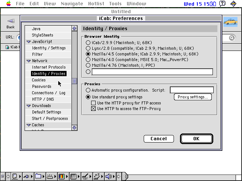The image size is (242, 181).
Task: Click the preferences list scrollbar thumb
Action: point(74,81)
